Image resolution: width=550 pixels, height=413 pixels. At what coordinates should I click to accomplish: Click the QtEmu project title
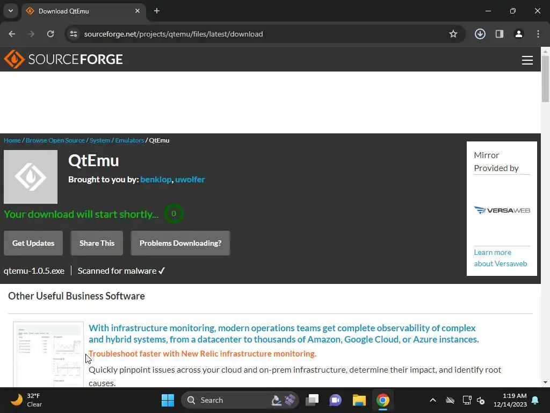pos(93,161)
